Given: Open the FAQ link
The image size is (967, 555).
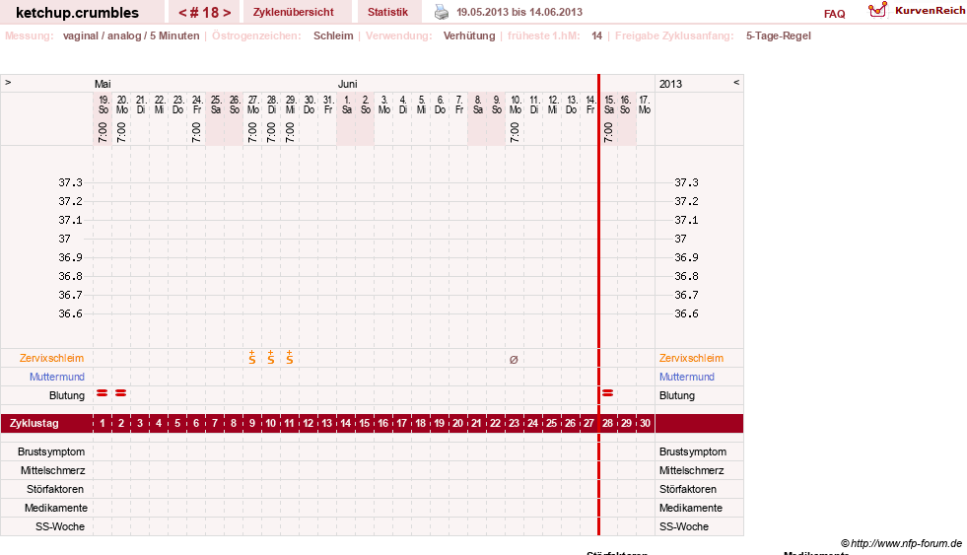Looking at the screenshot, I should click(x=834, y=14).
